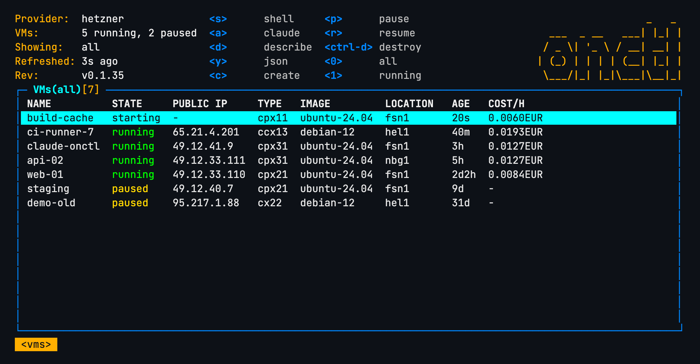
Task: Click the <ctrl-d> destroy shortcut key
Action: click(348, 47)
